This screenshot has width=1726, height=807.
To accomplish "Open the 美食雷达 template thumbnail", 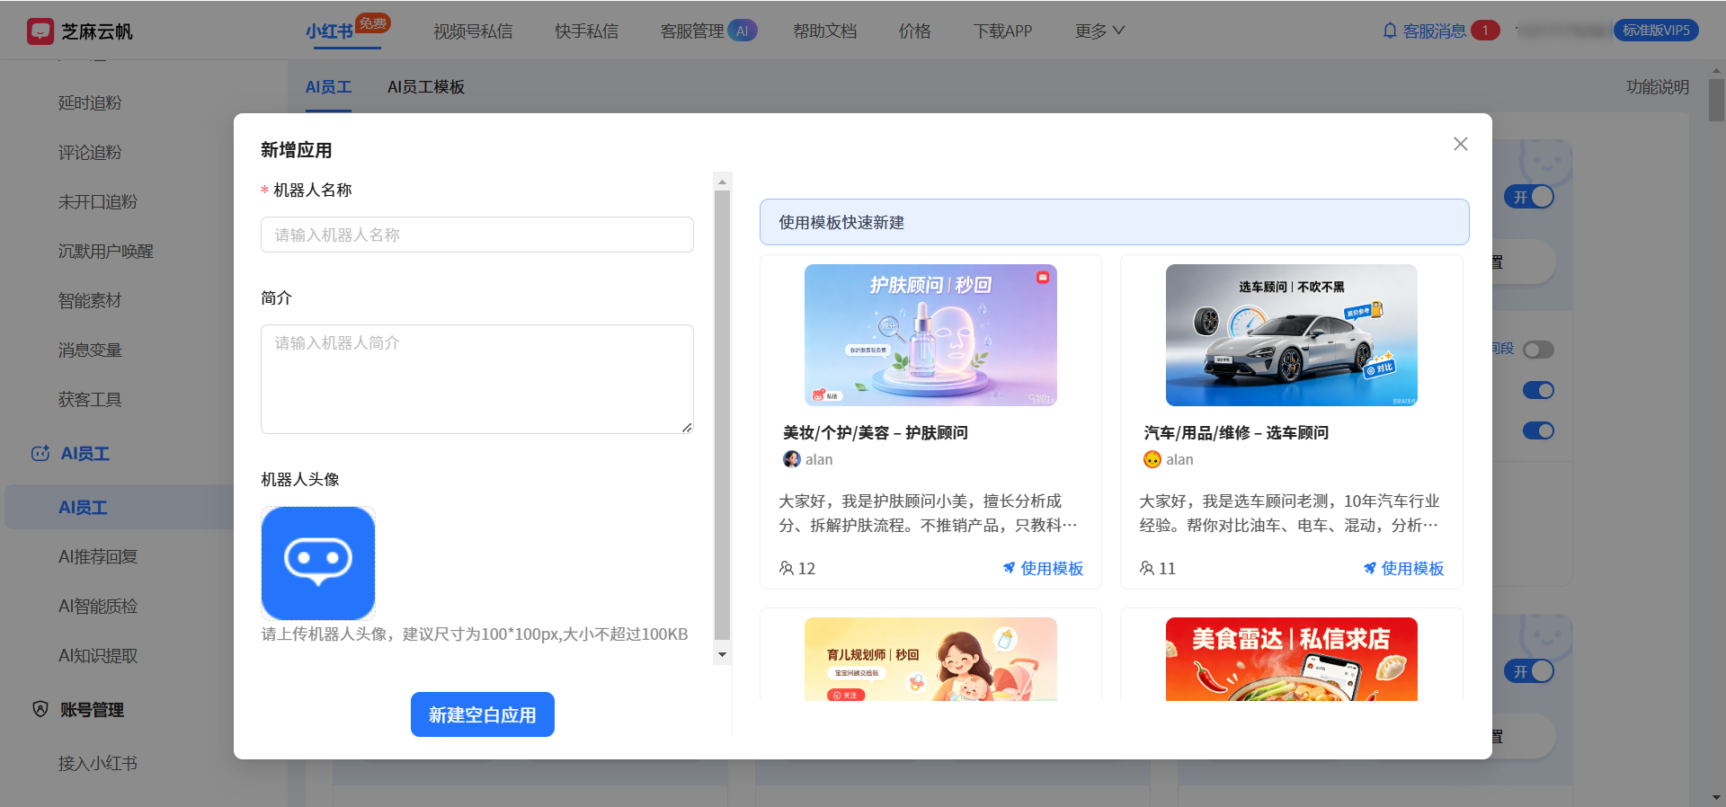I will (x=1292, y=659).
